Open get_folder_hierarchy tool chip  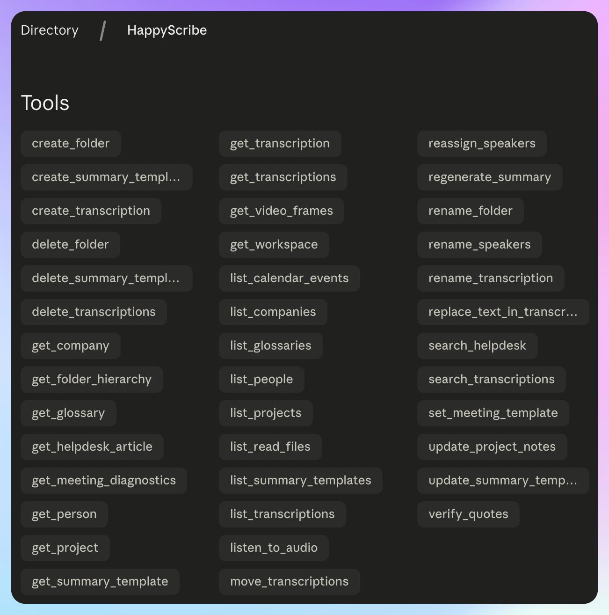click(x=92, y=380)
